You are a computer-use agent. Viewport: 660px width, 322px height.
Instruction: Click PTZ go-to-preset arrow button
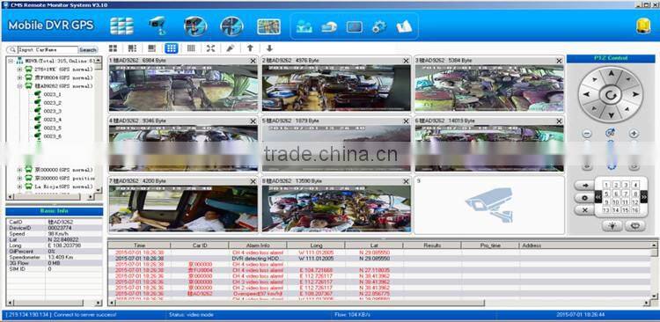[584, 186]
